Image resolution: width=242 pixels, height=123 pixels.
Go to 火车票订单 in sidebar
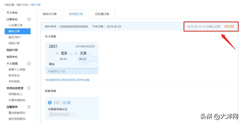(x=15, y=25)
